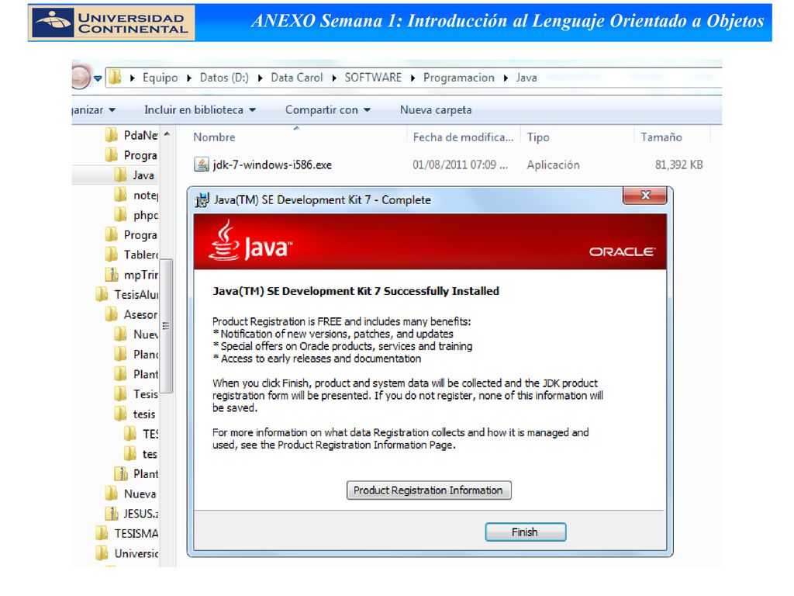Click the 01/08/2011 07:09 date cell

460,165
